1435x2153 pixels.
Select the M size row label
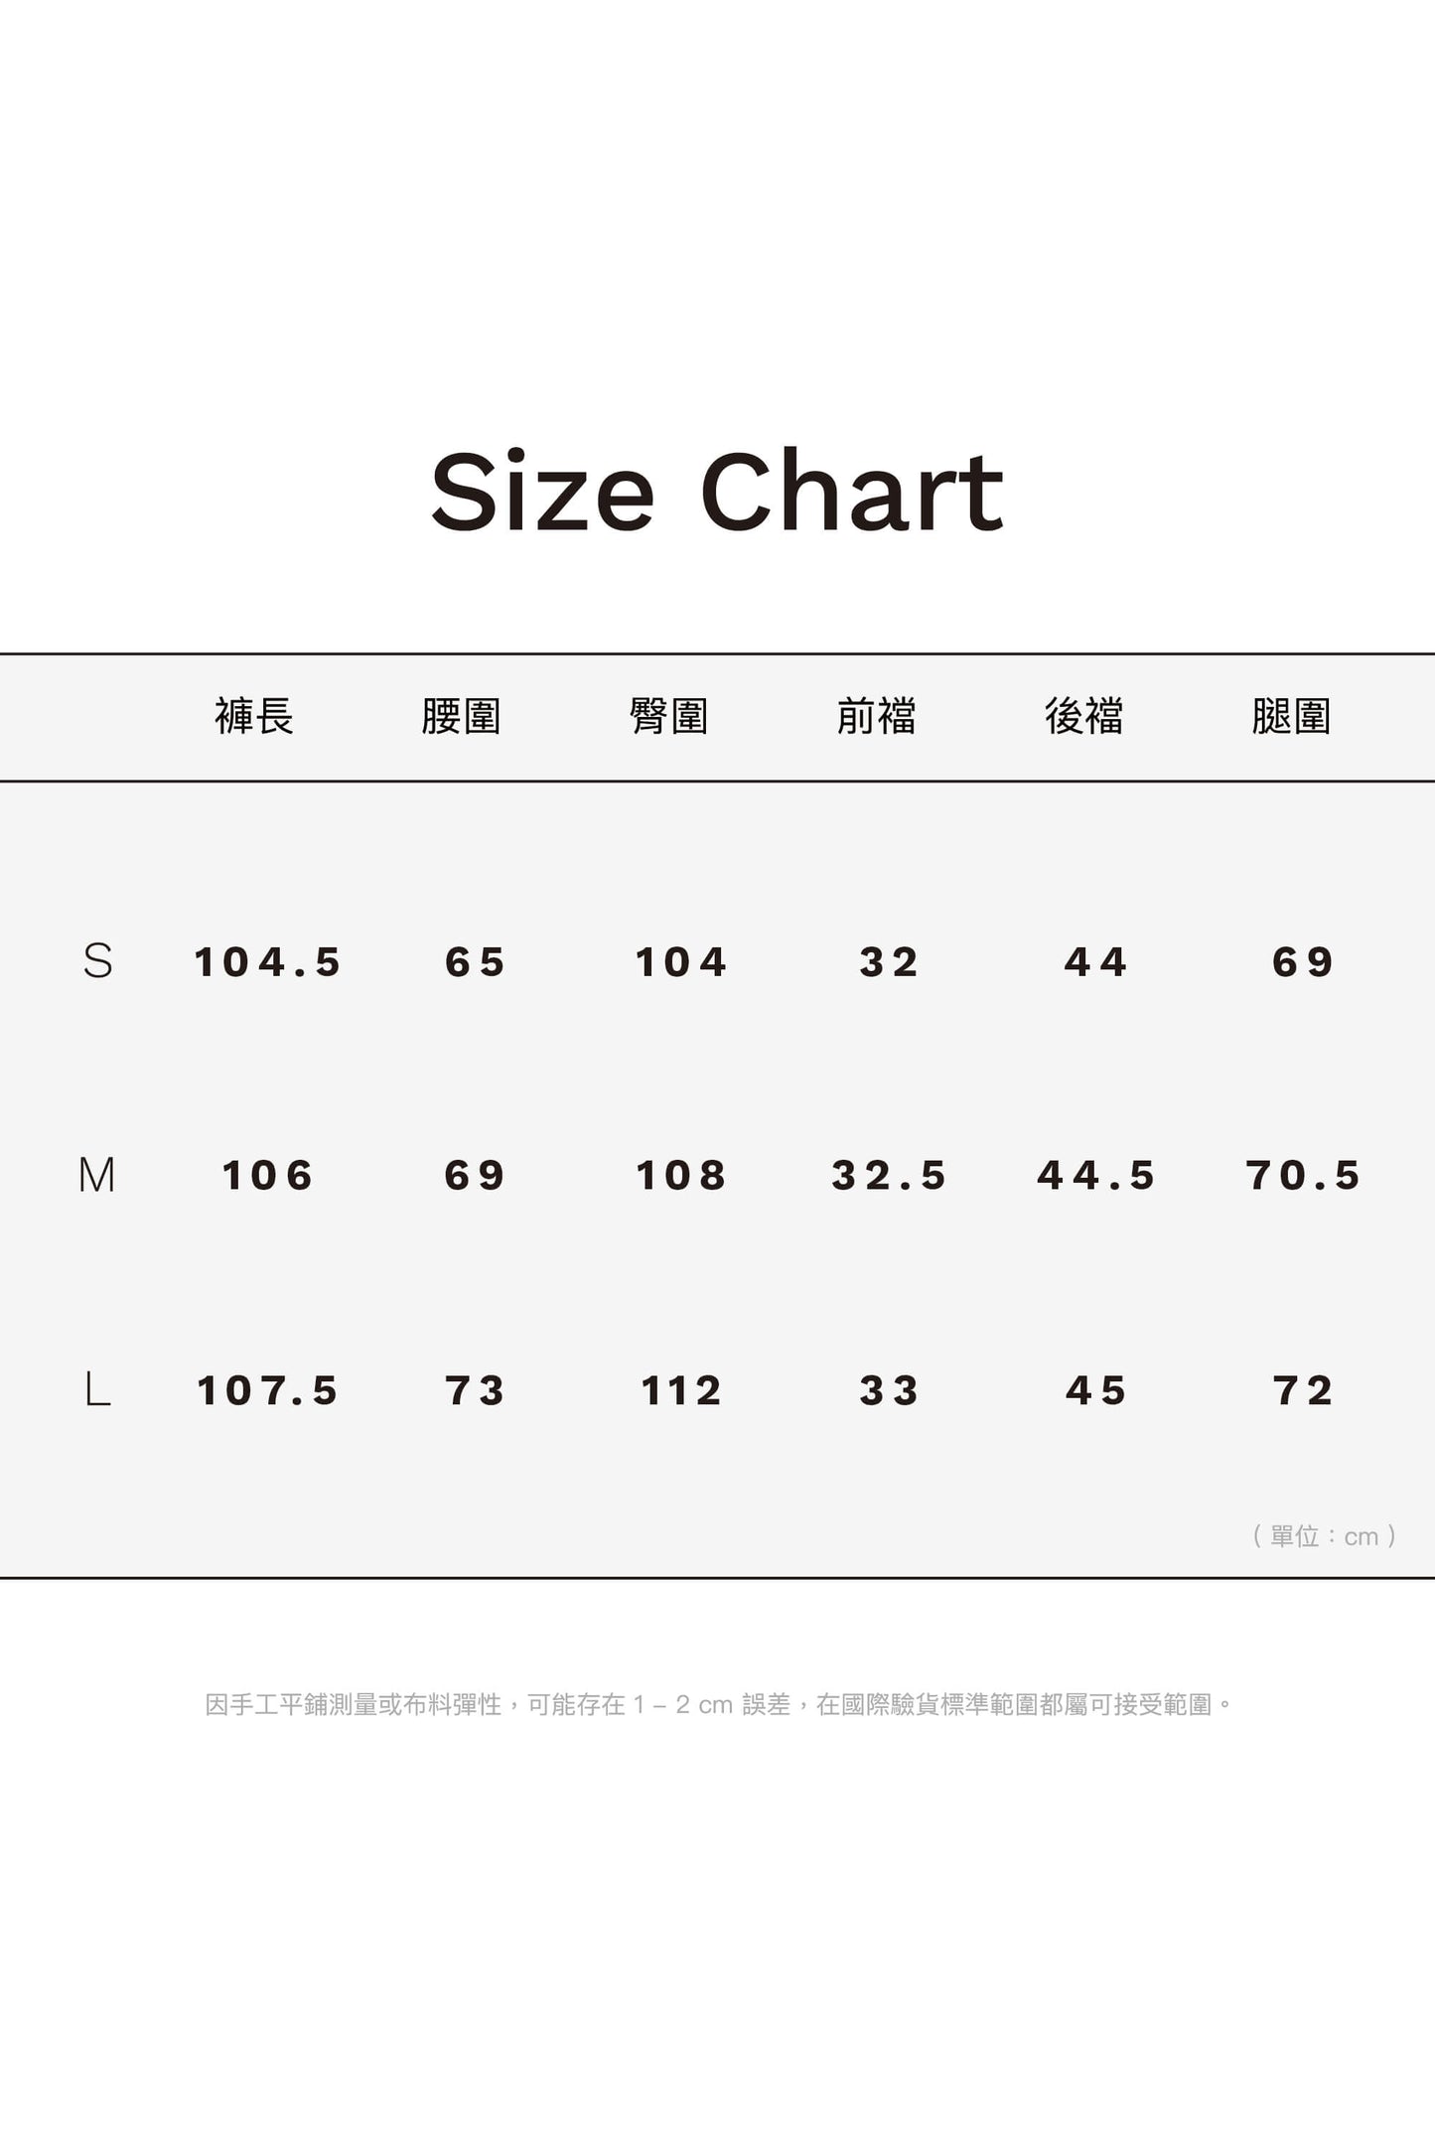97,1175
